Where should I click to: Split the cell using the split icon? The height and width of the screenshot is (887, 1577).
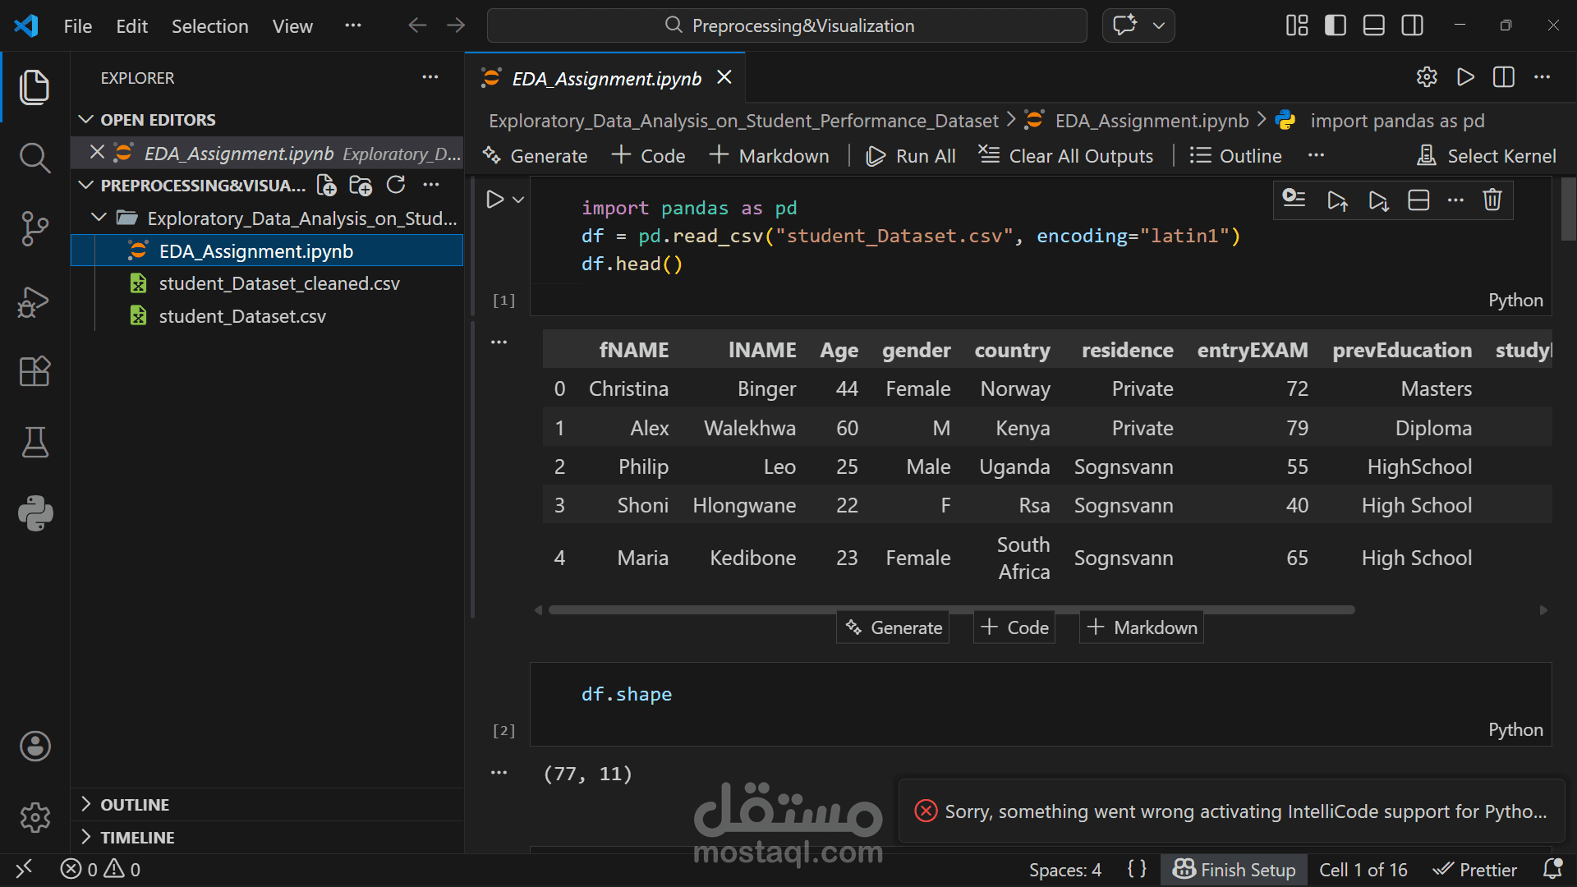[x=1419, y=200]
